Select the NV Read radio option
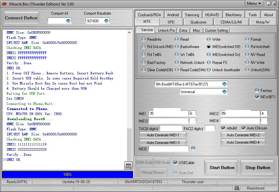 247,55
